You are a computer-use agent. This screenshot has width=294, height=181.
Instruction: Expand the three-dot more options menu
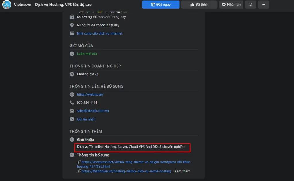263,5
